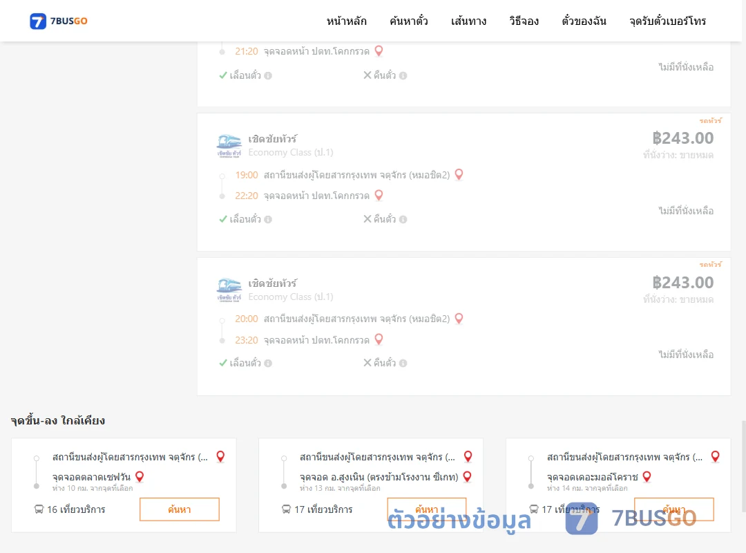Click map pin beside 23:20 ปตท.โคกกรวด arrival

click(379, 339)
